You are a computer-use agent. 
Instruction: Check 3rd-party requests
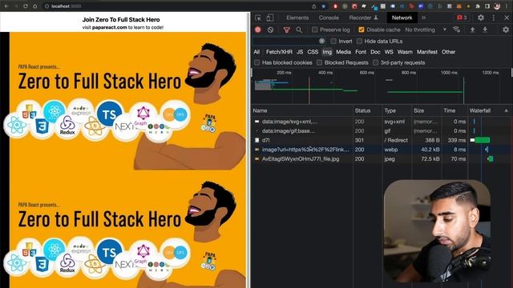click(376, 62)
